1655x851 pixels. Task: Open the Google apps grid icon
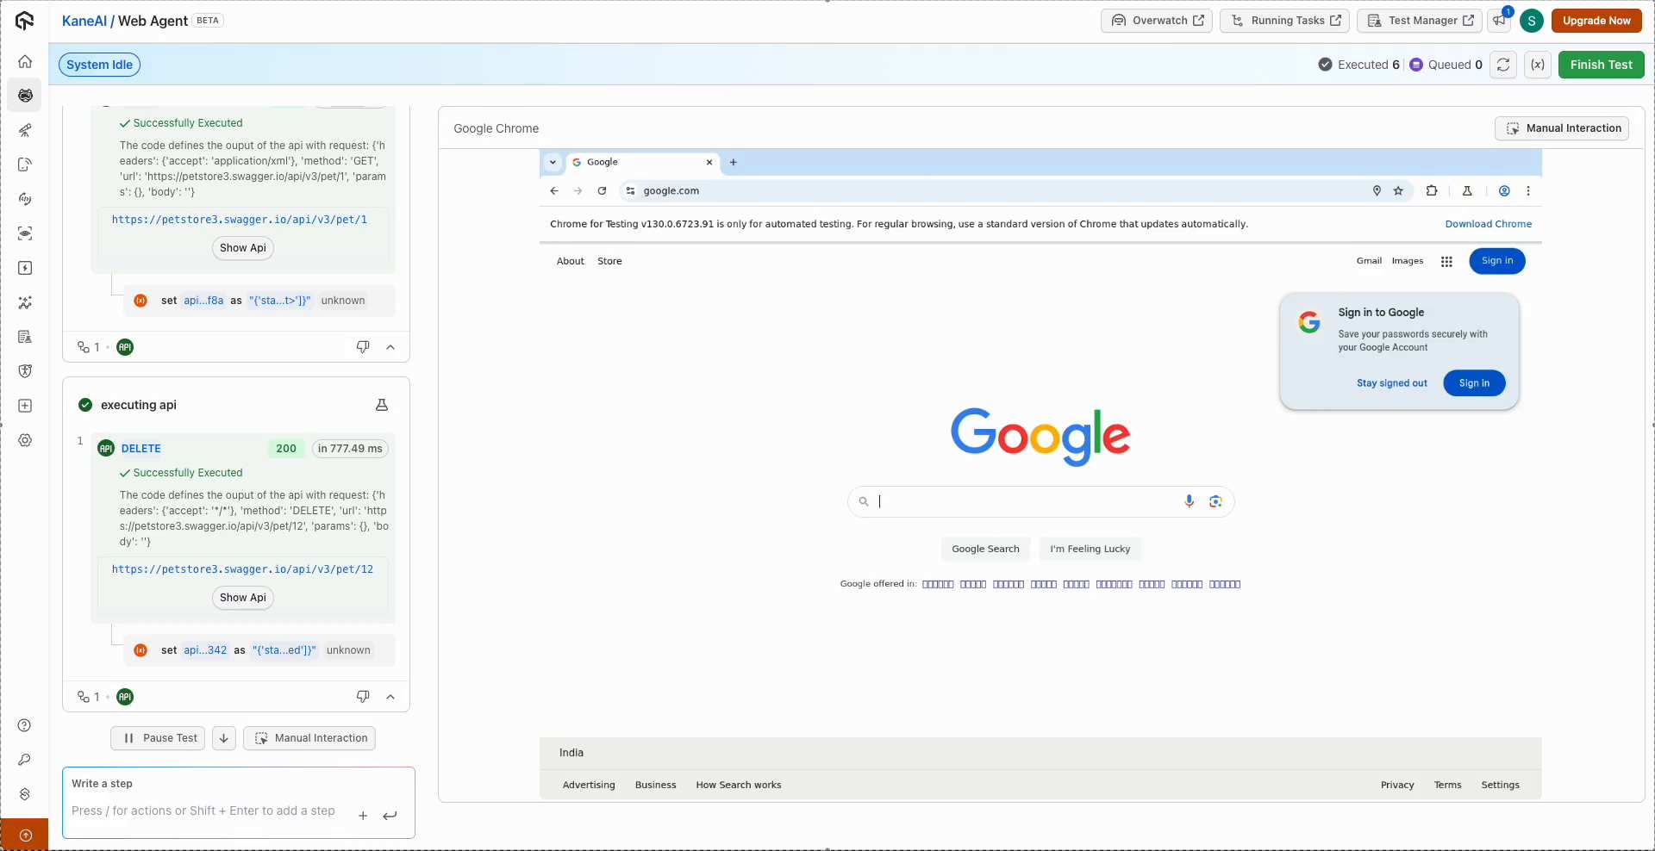point(1447,261)
